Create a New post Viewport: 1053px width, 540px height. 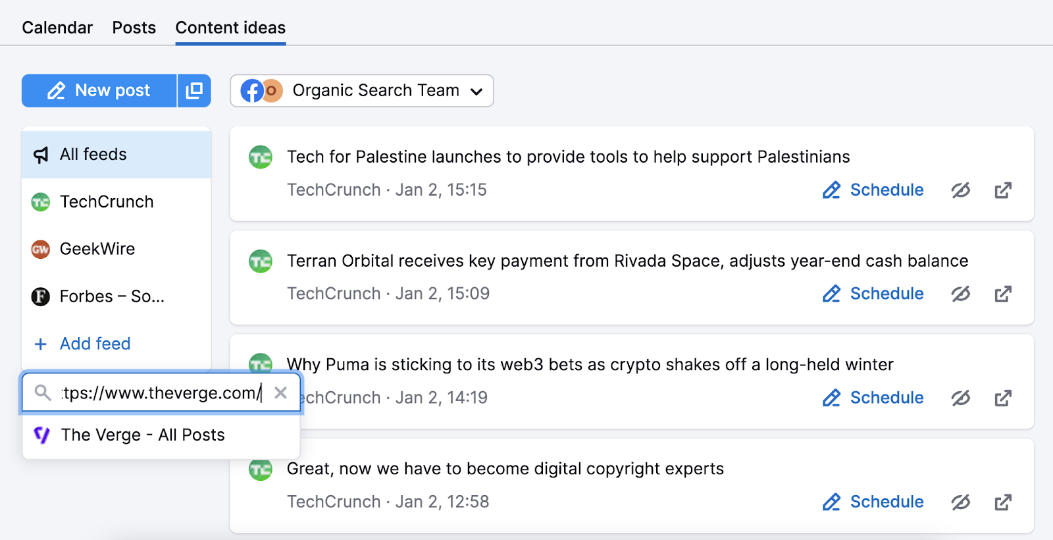click(x=99, y=90)
